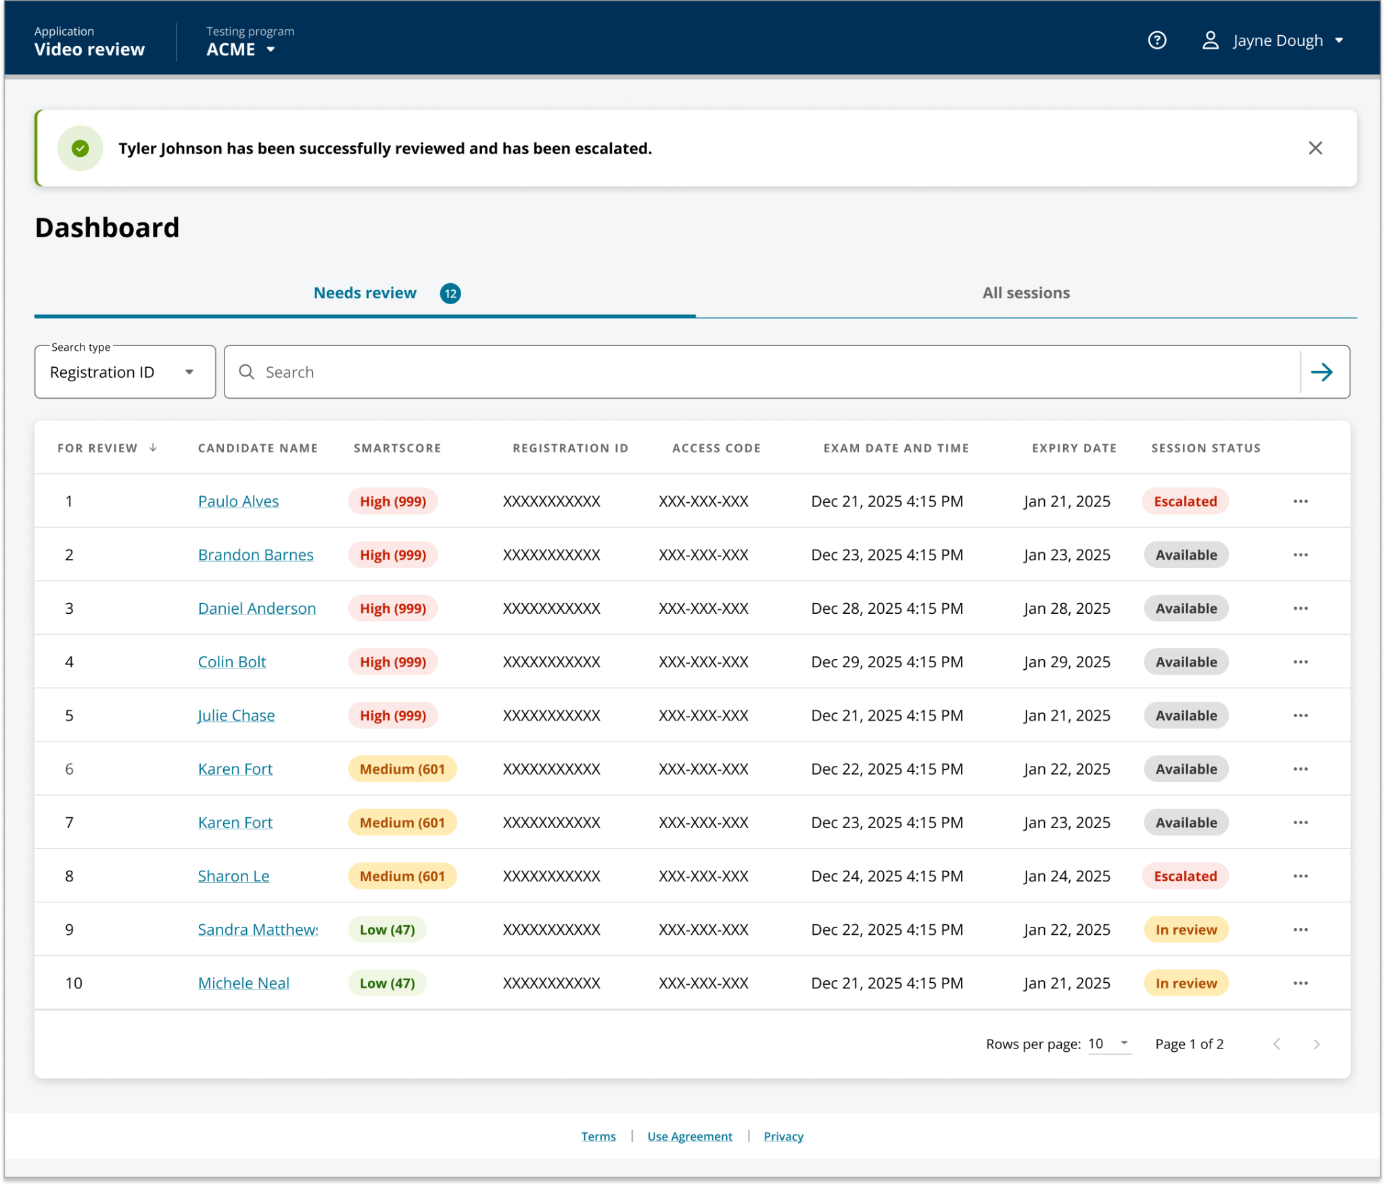Go to the previous table page
The height and width of the screenshot is (1185, 1385).
pos(1277,1044)
